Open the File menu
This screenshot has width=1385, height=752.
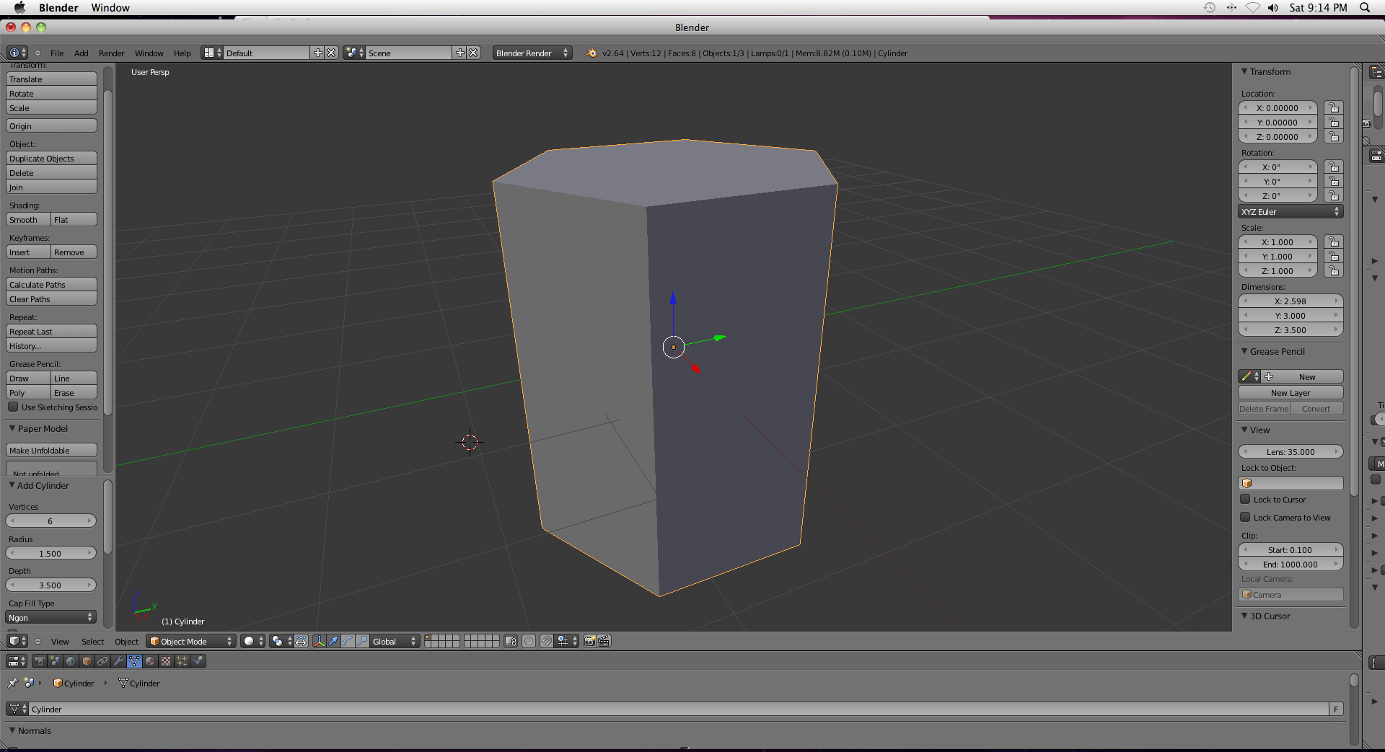[x=57, y=53]
